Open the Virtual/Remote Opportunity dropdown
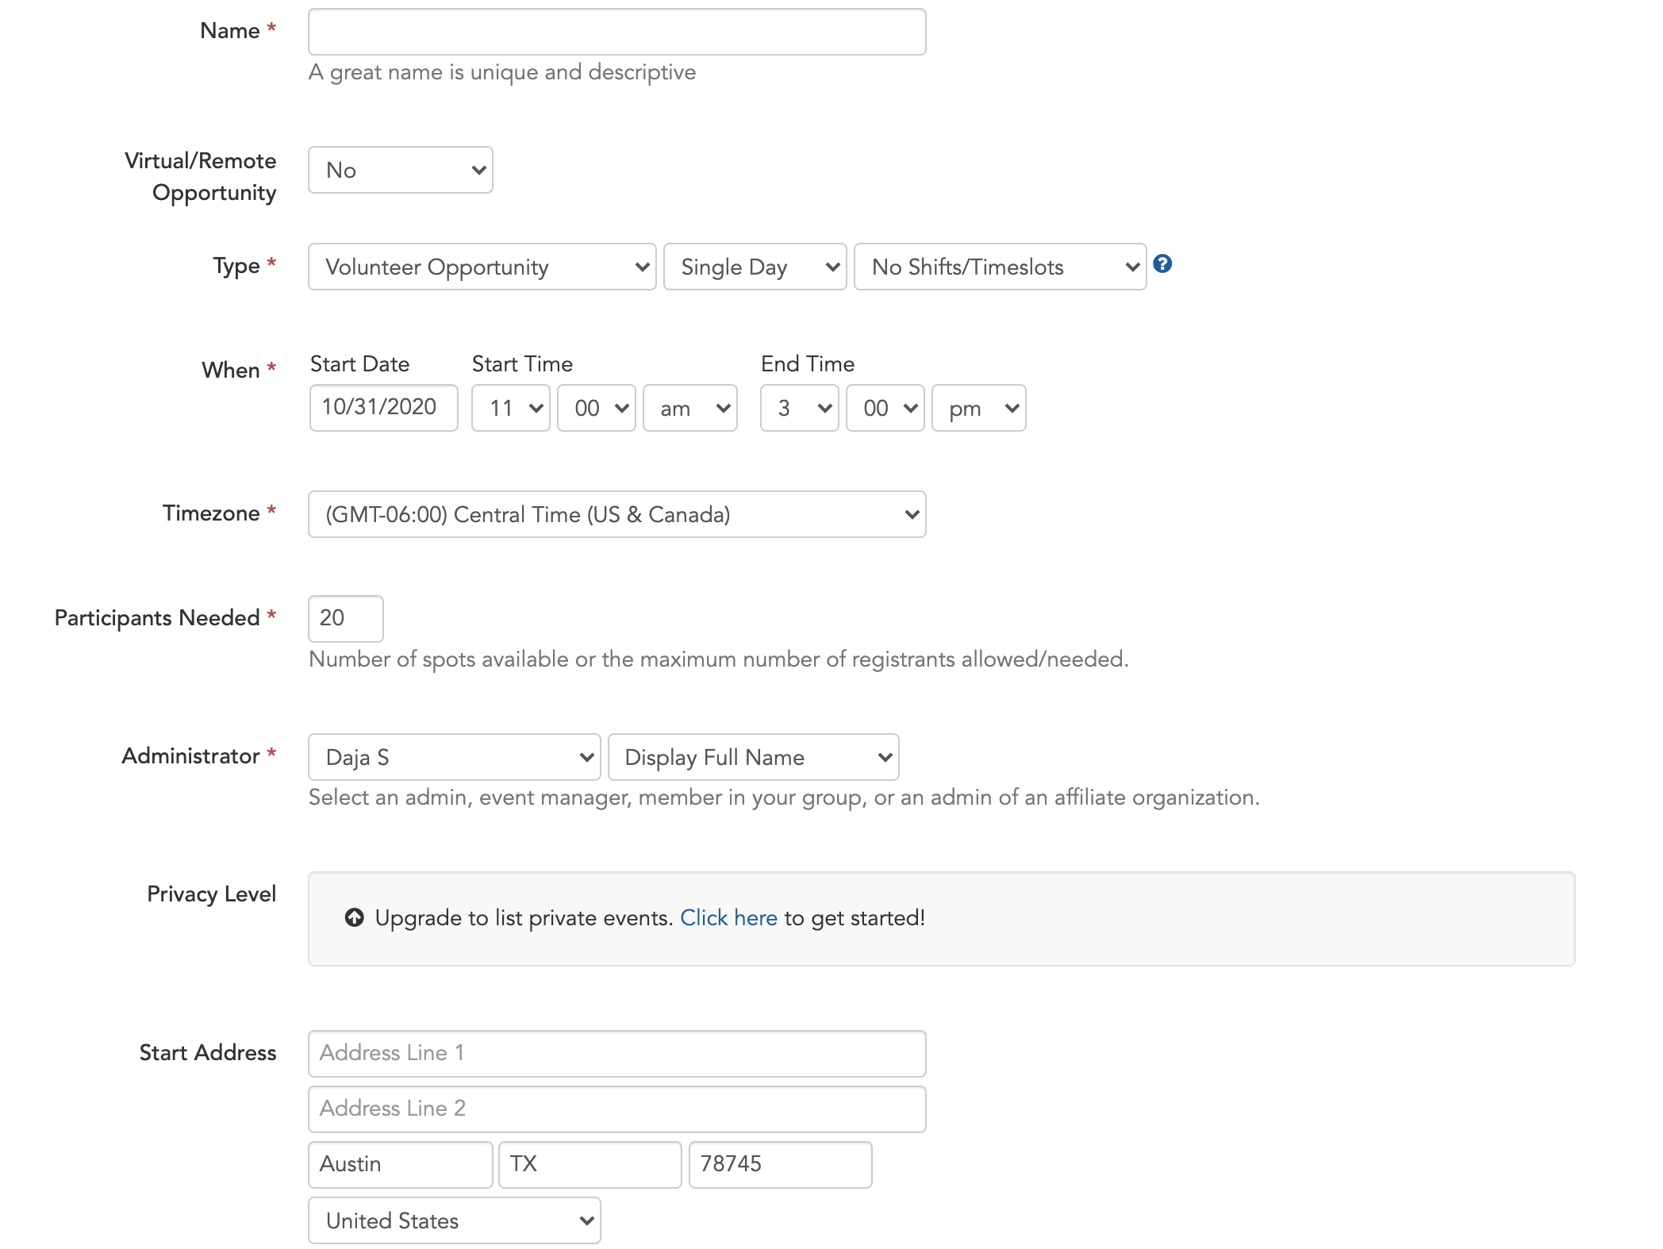 (x=401, y=170)
